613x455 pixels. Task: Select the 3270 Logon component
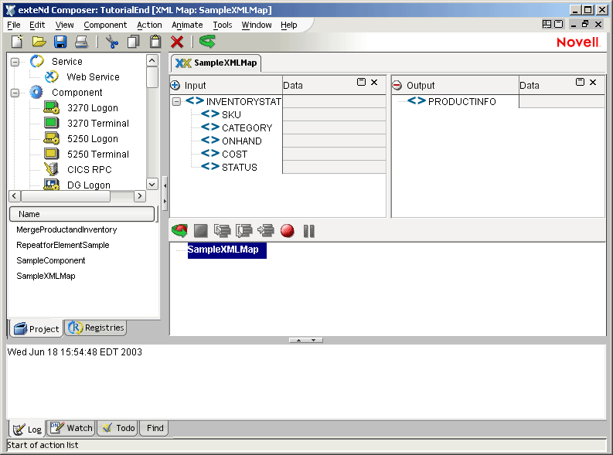click(x=93, y=108)
